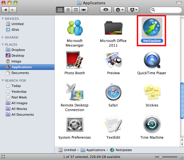The height and width of the screenshot is (160, 184).
Task: Click the Finder search field
Action: pyautogui.click(x=166, y=10)
